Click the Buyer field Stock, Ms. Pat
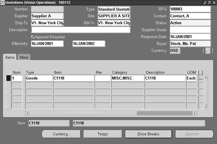This screenshot has width=217, height=144. (x=190, y=43)
